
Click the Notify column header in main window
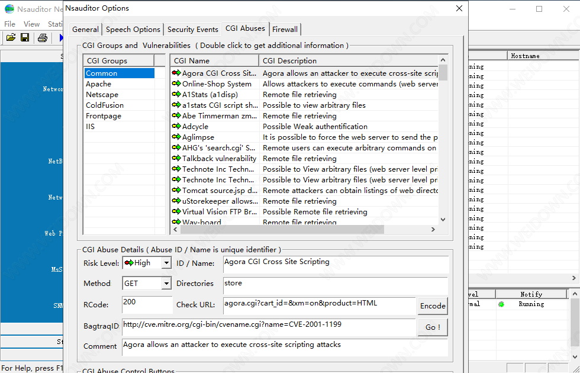pos(531,294)
